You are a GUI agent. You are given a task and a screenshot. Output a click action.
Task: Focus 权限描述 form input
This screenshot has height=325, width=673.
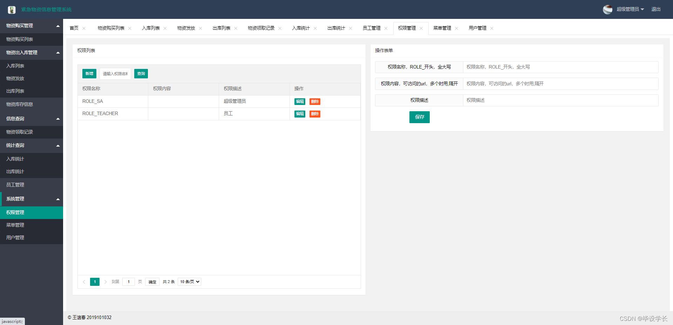click(561, 100)
